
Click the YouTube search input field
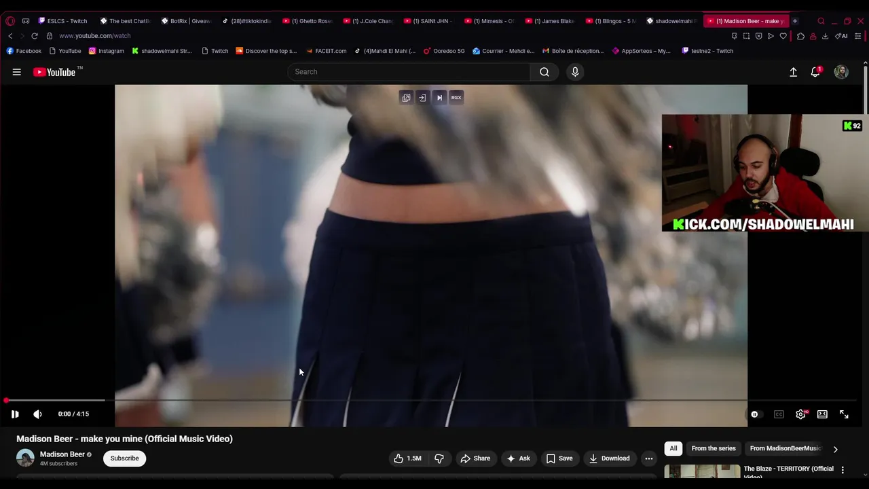click(x=409, y=72)
